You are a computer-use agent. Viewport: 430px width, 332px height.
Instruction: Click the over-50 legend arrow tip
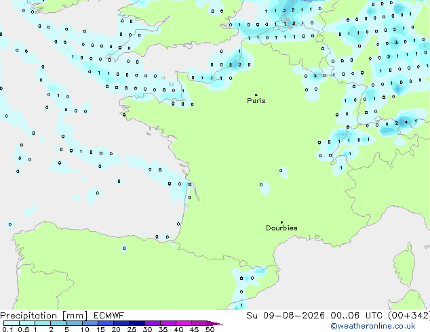click(215, 323)
